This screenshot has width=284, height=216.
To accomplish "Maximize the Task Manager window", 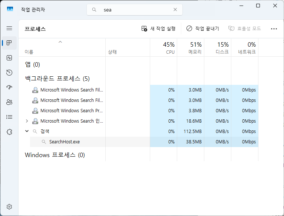I will click(x=258, y=6).
